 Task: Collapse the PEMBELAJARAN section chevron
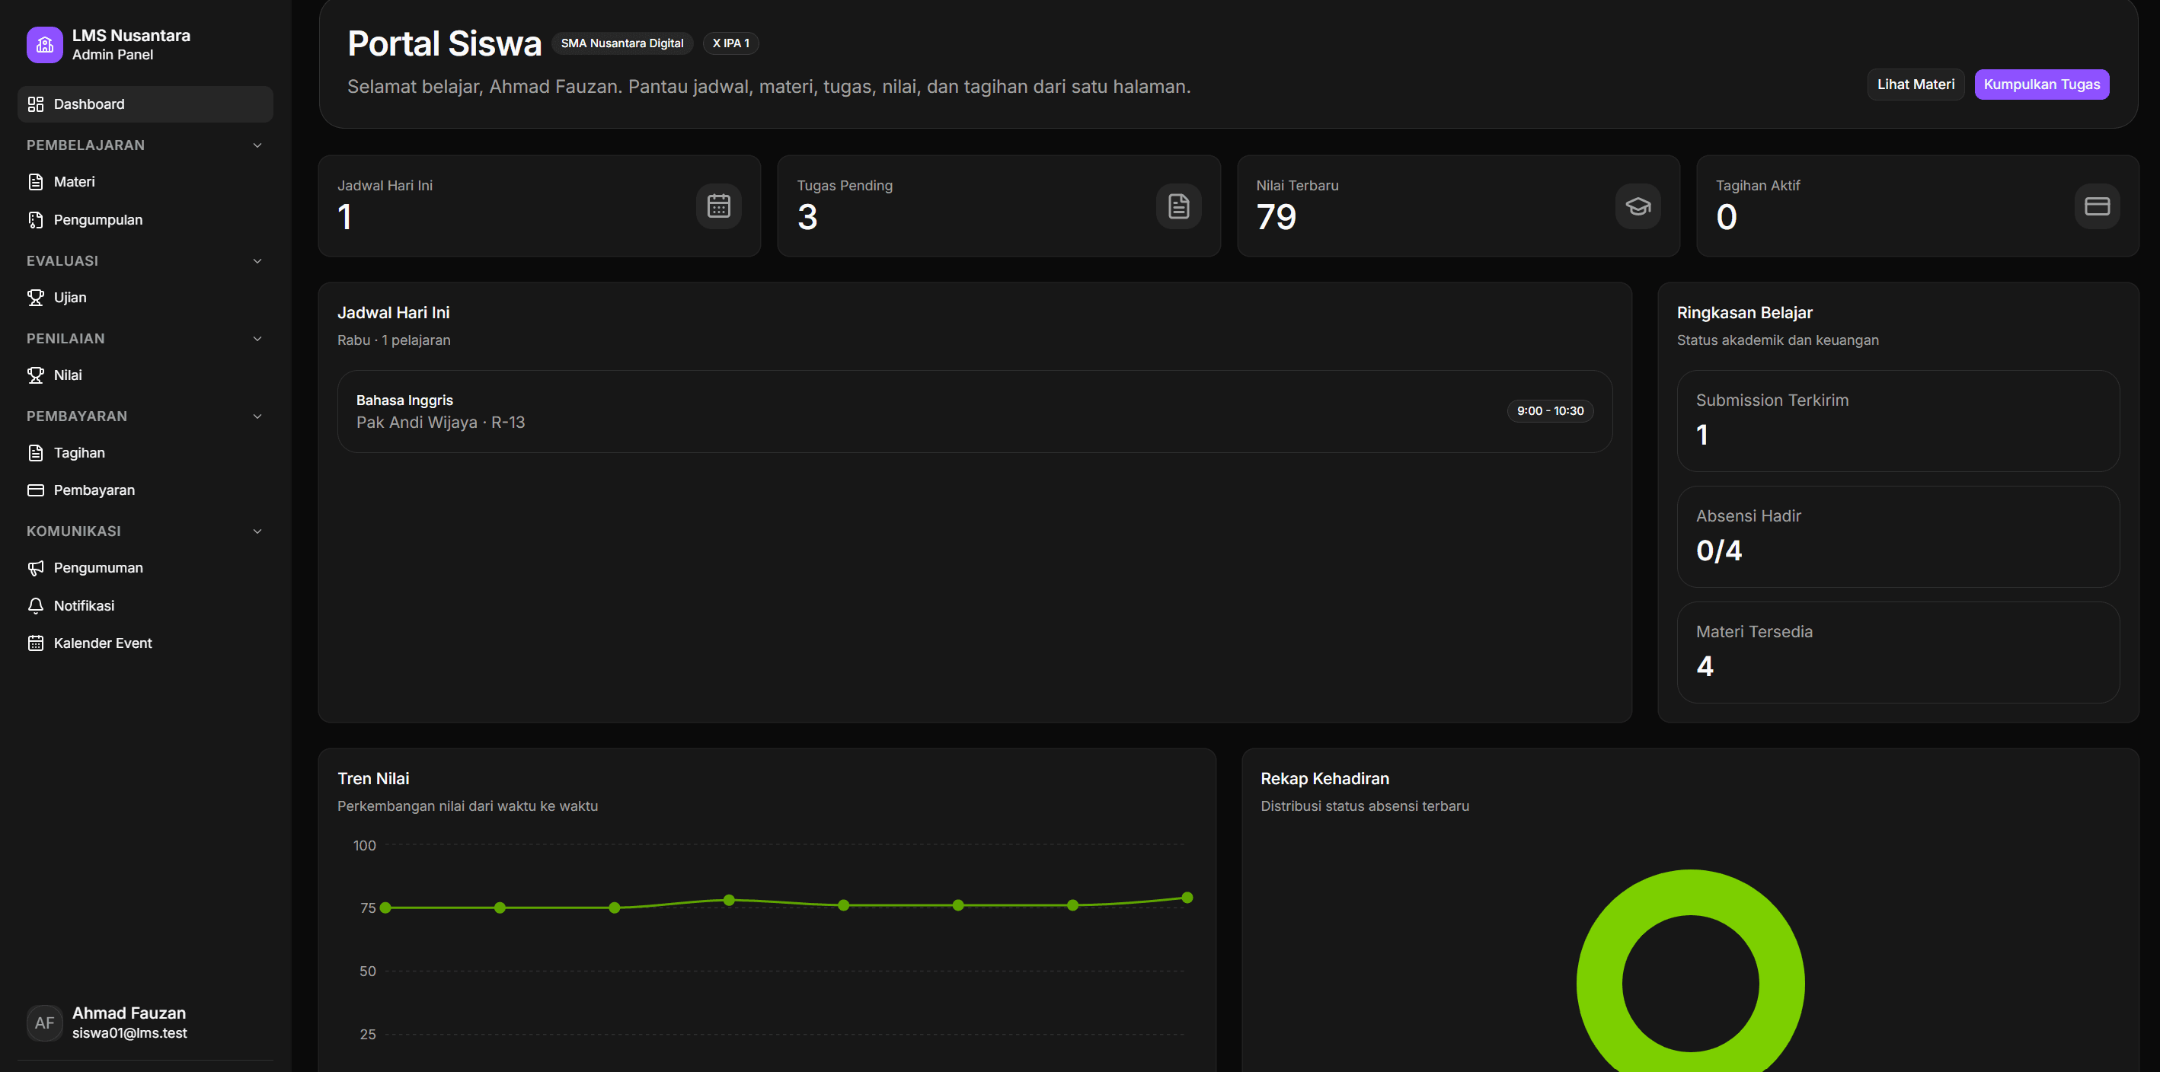click(257, 145)
